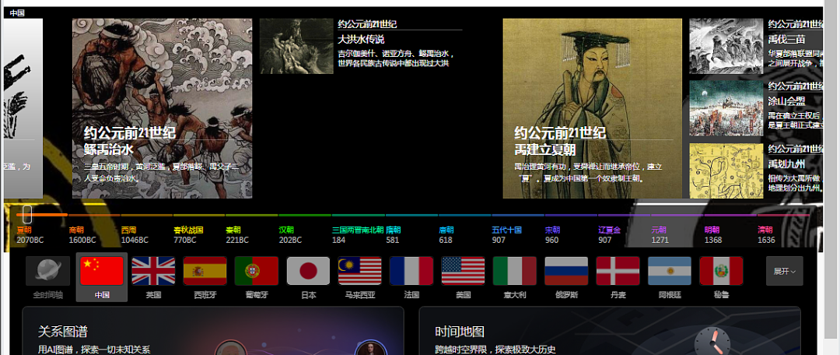The image size is (840, 355).
Task: Select the France flag (法国)
Action: (x=411, y=271)
